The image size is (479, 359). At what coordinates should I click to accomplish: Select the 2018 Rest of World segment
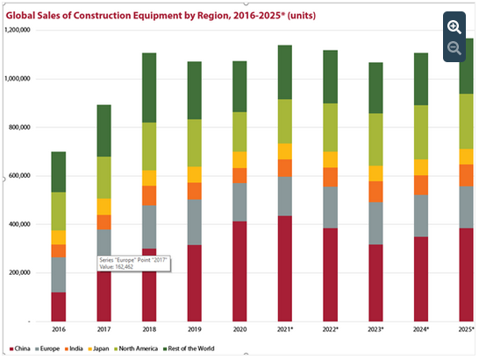[x=149, y=88]
